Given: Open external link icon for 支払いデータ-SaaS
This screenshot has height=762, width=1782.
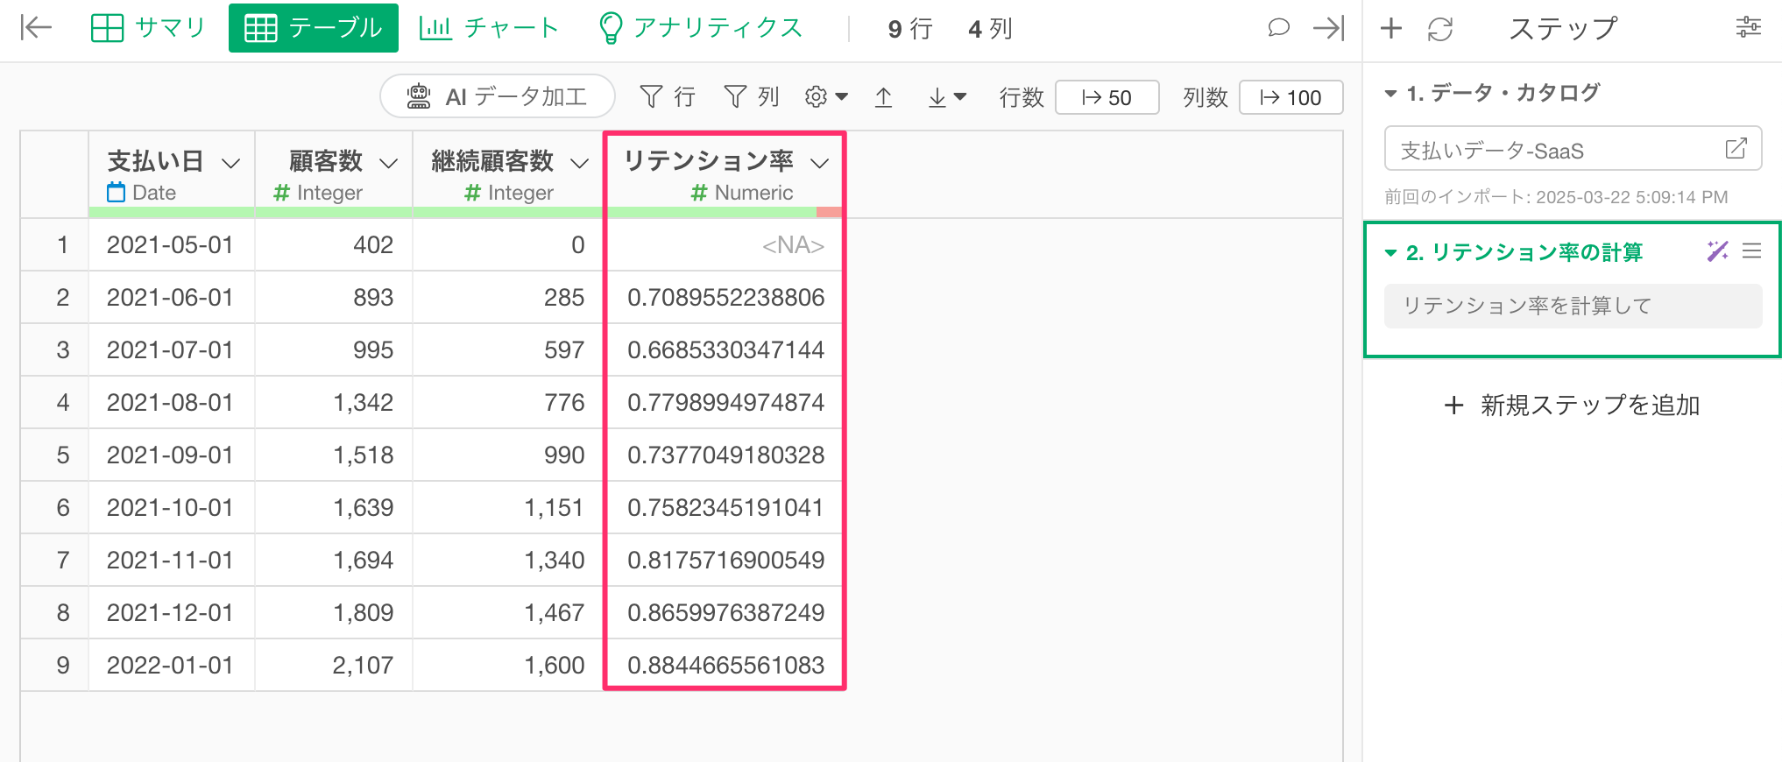Looking at the screenshot, I should point(1736,148).
